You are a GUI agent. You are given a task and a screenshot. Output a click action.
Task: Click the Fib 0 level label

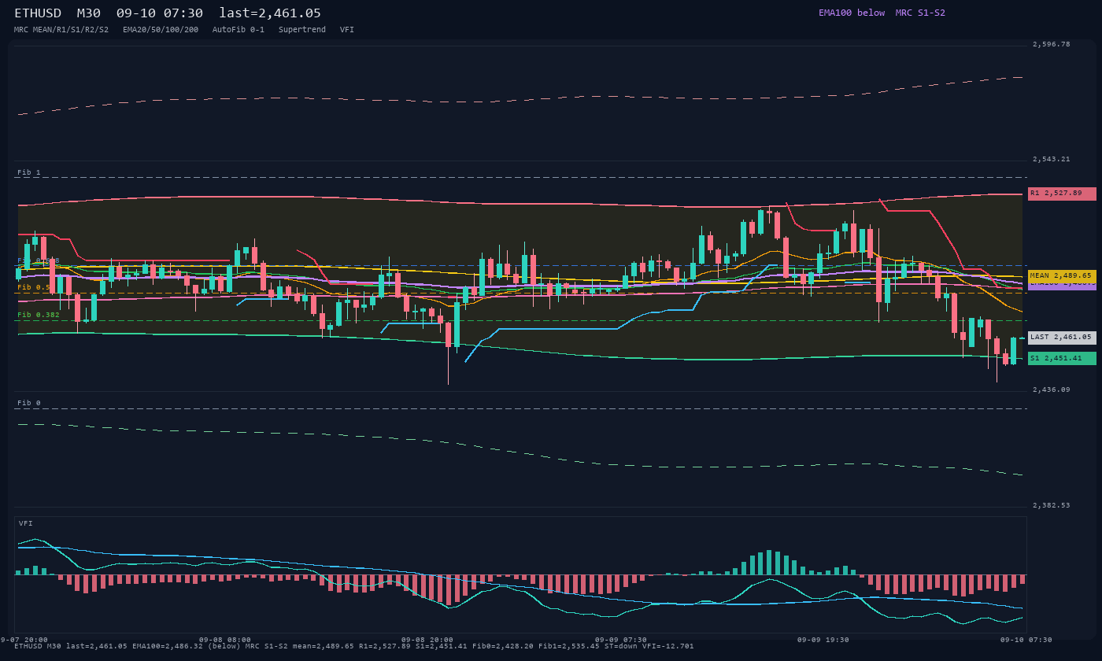tap(29, 403)
